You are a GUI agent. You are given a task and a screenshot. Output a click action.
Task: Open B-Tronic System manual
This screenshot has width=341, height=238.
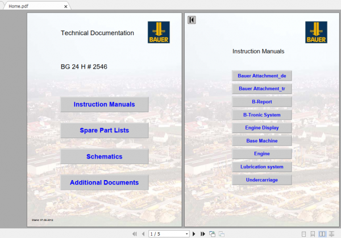(262, 115)
